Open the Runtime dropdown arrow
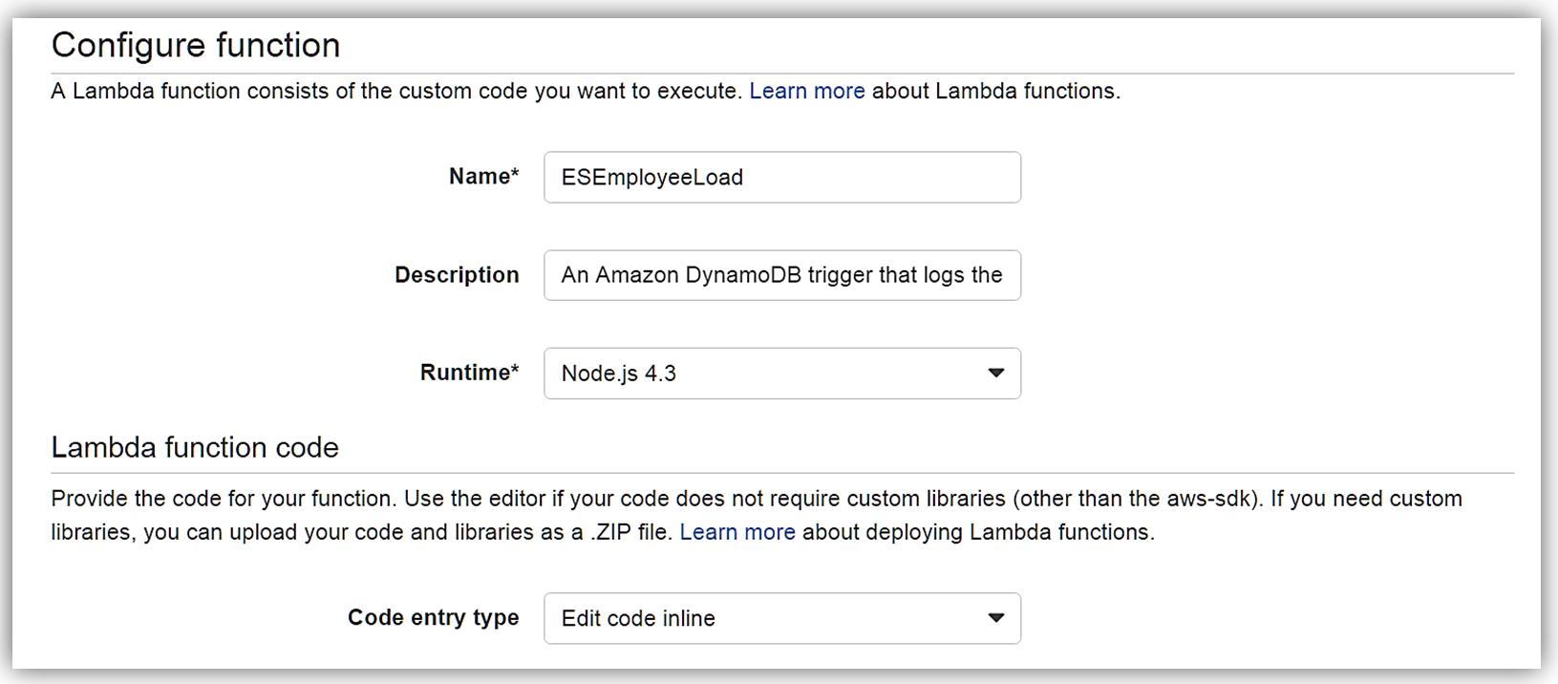This screenshot has width=1558, height=684. (x=995, y=374)
